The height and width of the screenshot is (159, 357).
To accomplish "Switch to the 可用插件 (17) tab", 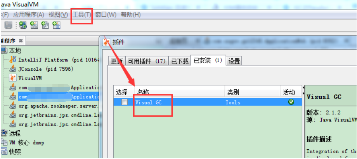I will point(147,61).
